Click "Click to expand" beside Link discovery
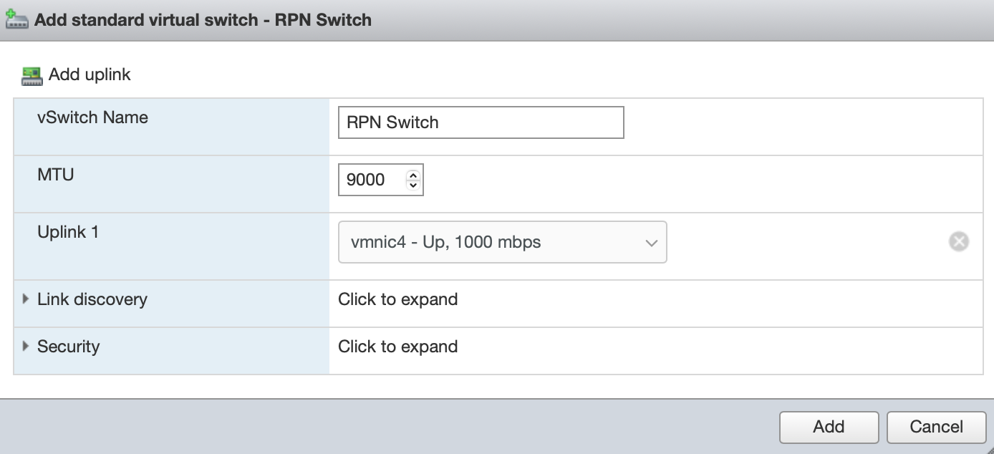Image resolution: width=994 pixels, height=454 pixels. [x=397, y=299]
